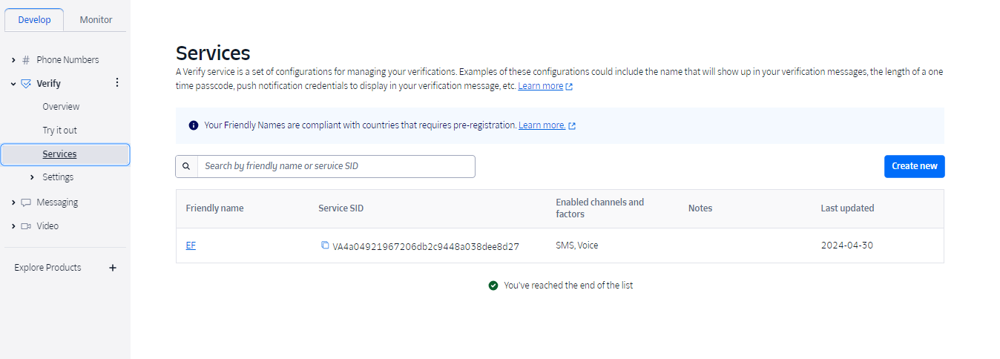Open Try it out in sidebar
This screenshot has height=359, width=1000.
[x=59, y=131]
